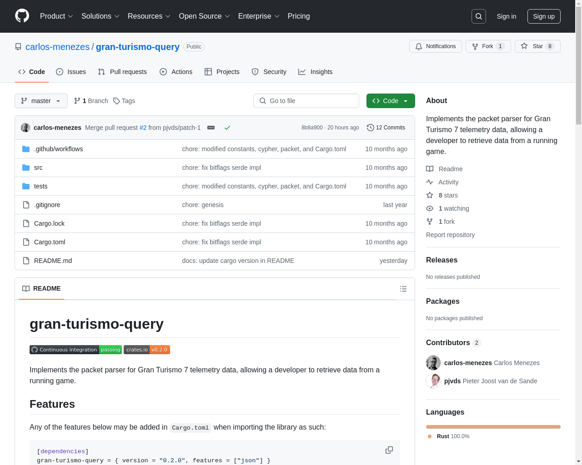Open the Contributors heading link
This screenshot has width=582, height=465.
pyautogui.click(x=453, y=342)
